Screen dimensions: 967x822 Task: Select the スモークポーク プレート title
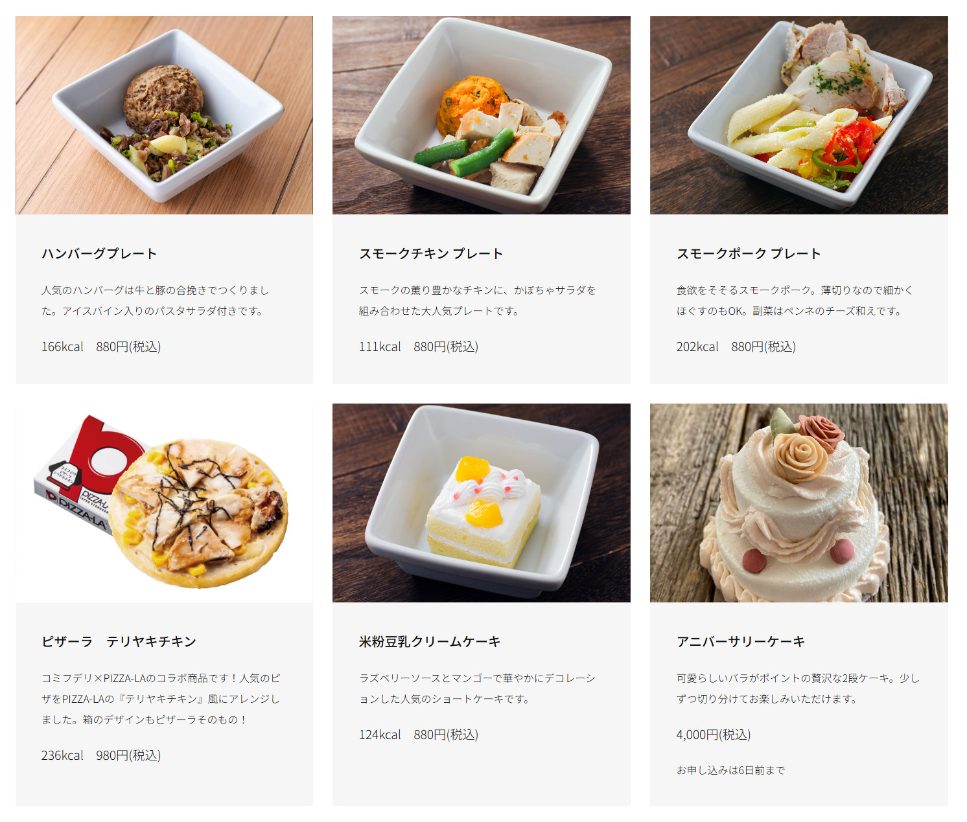pos(749,254)
